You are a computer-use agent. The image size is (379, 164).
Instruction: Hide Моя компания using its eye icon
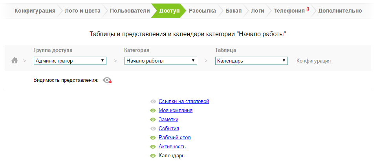pyautogui.click(x=153, y=111)
